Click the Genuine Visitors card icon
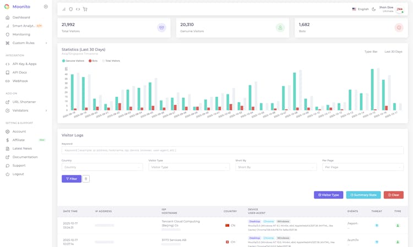413x247 pixels. click(x=280, y=28)
